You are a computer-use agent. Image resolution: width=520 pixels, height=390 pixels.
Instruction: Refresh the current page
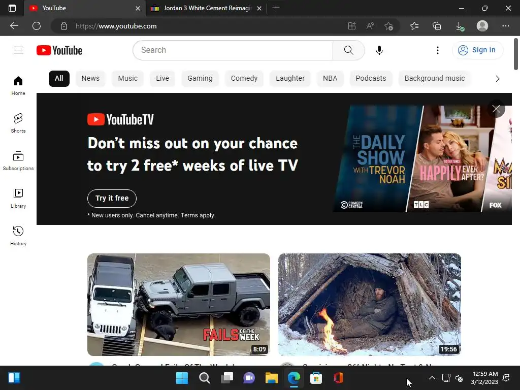(37, 26)
